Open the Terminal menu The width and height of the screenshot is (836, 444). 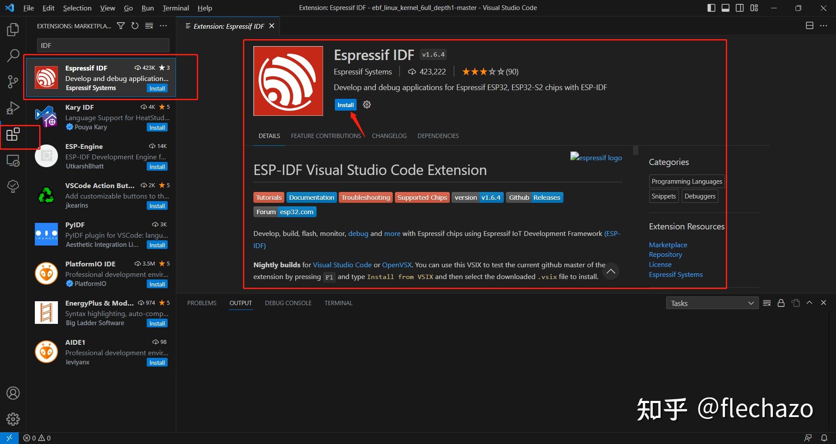click(175, 8)
